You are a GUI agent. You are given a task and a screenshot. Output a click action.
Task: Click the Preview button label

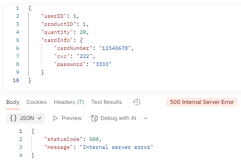pos(71,118)
